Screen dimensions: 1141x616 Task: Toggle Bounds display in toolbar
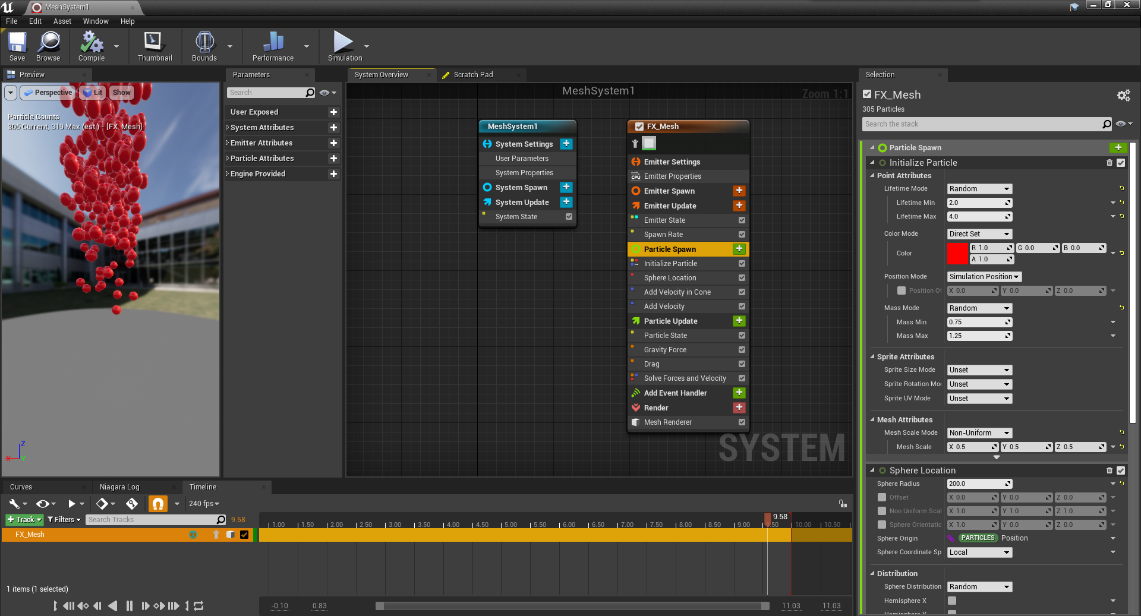(x=204, y=46)
